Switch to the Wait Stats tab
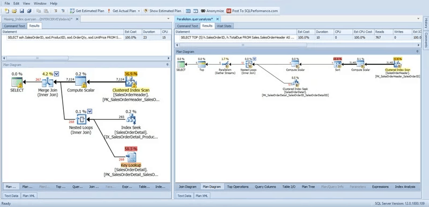Screen dimensions: 429x207 point(224,26)
